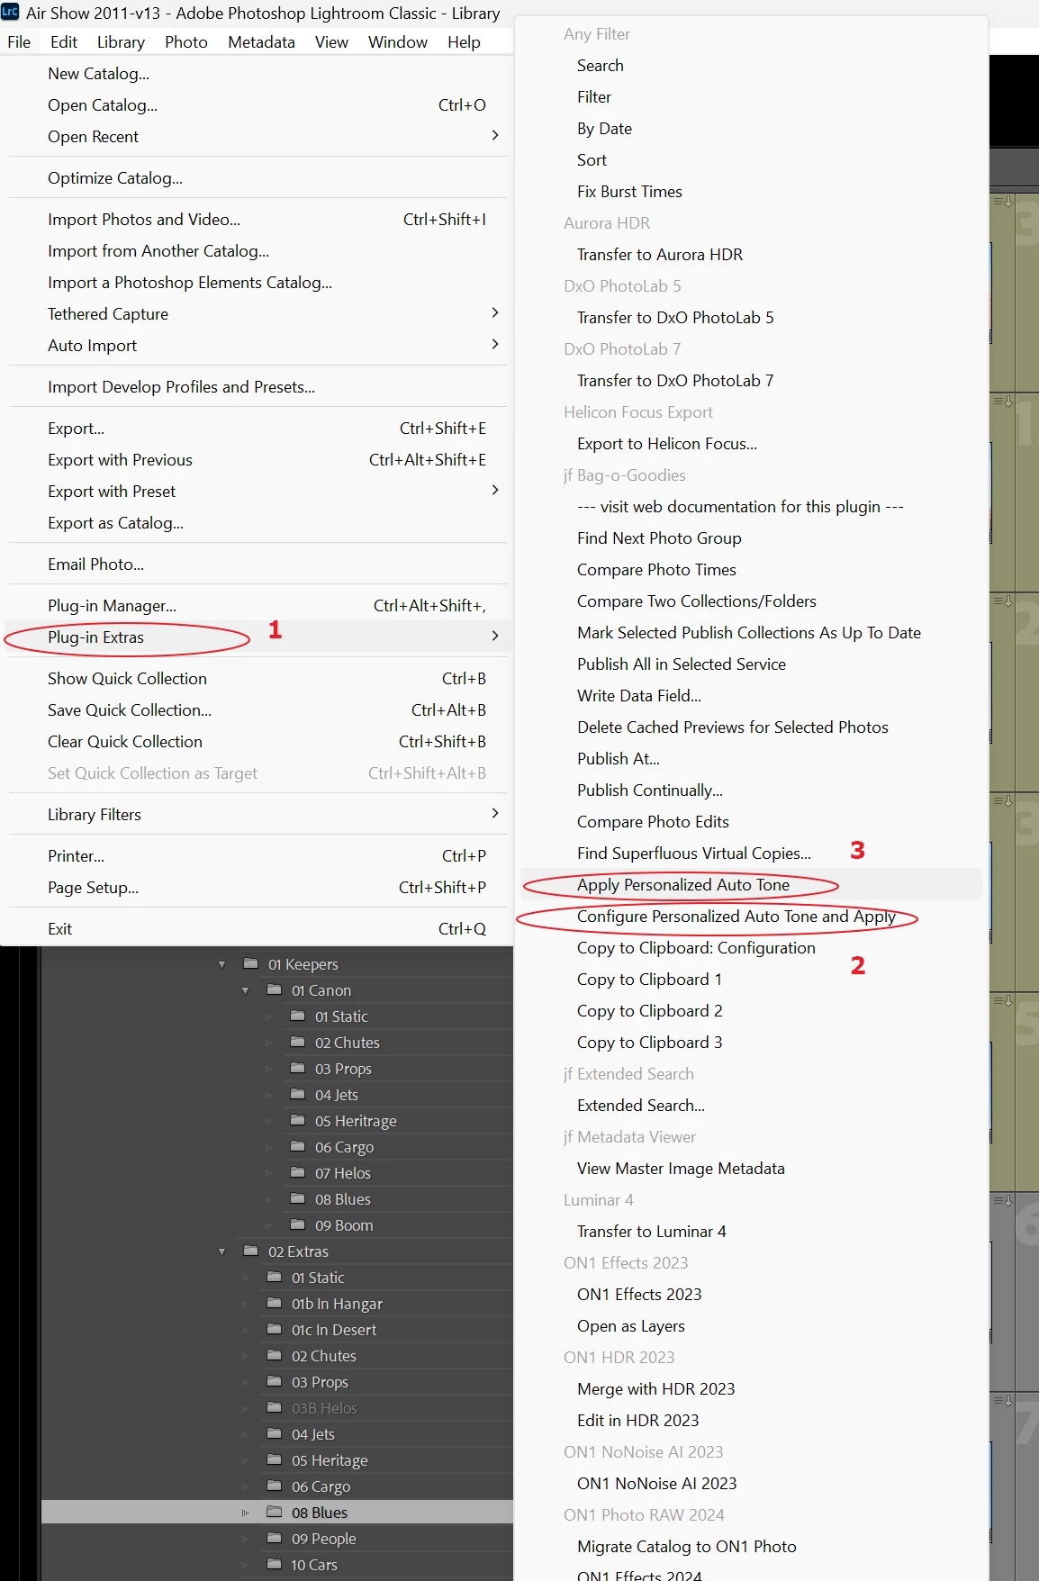Expand the Tethered Capture submenu arrow
The width and height of the screenshot is (1039, 1581).
tap(495, 312)
